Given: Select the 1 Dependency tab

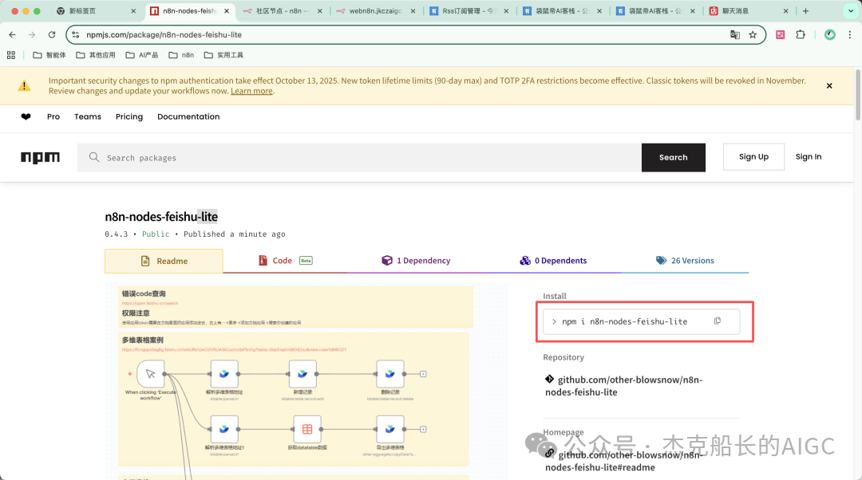Looking at the screenshot, I should coord(416,261).
